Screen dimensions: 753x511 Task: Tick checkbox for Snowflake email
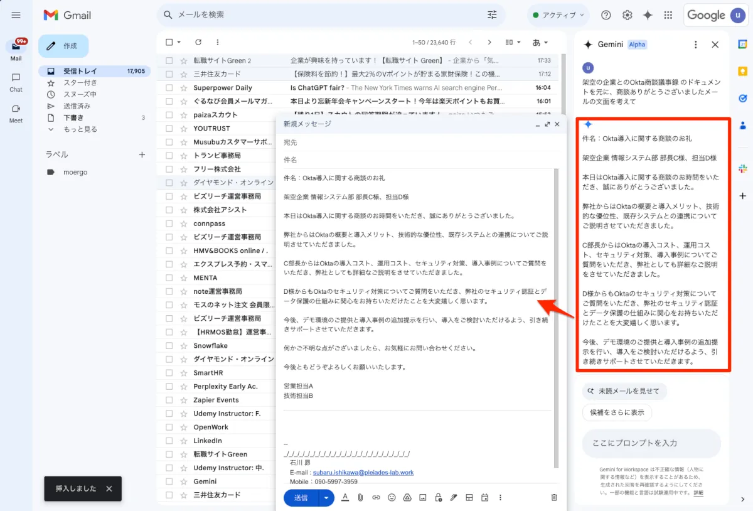tap(169, 346)
